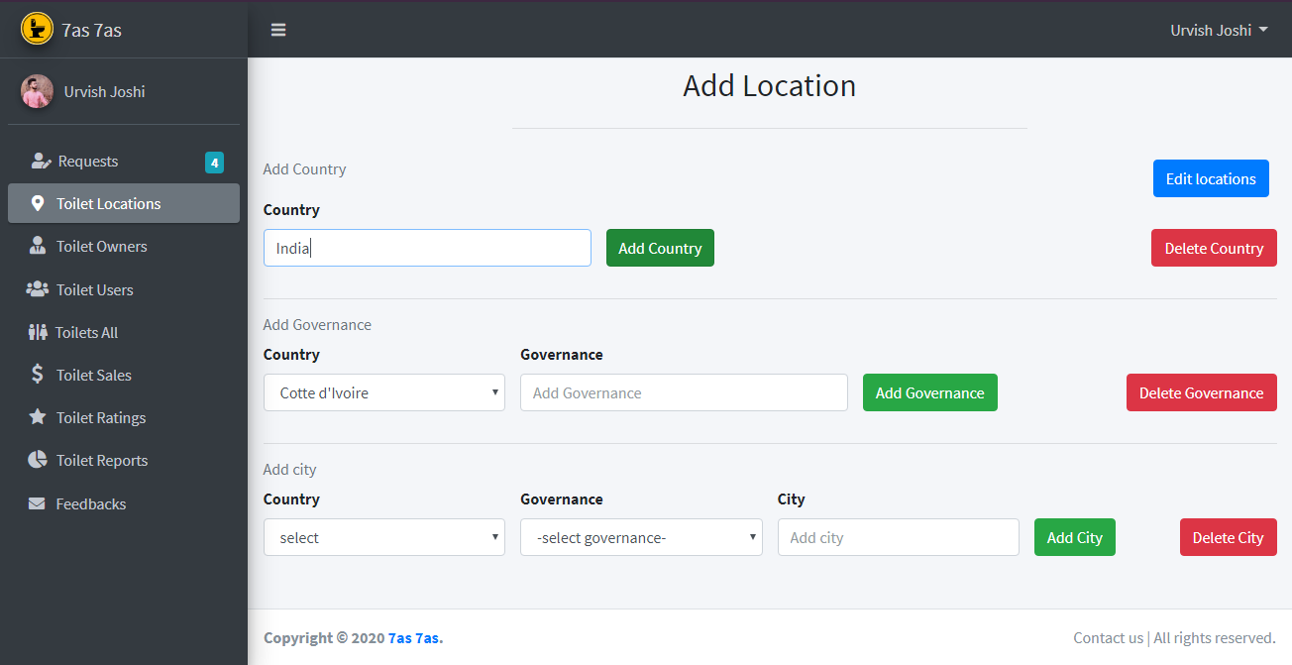This screenshot has height=665, width=1292.
Task: Click the Requests badge showing 4
Action: [x=214, y=163]
